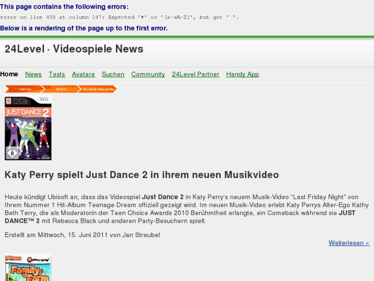Viewport: 374px width, 281px height.
Task: Click the Weiterlesen » link
Action: point(349,243)
